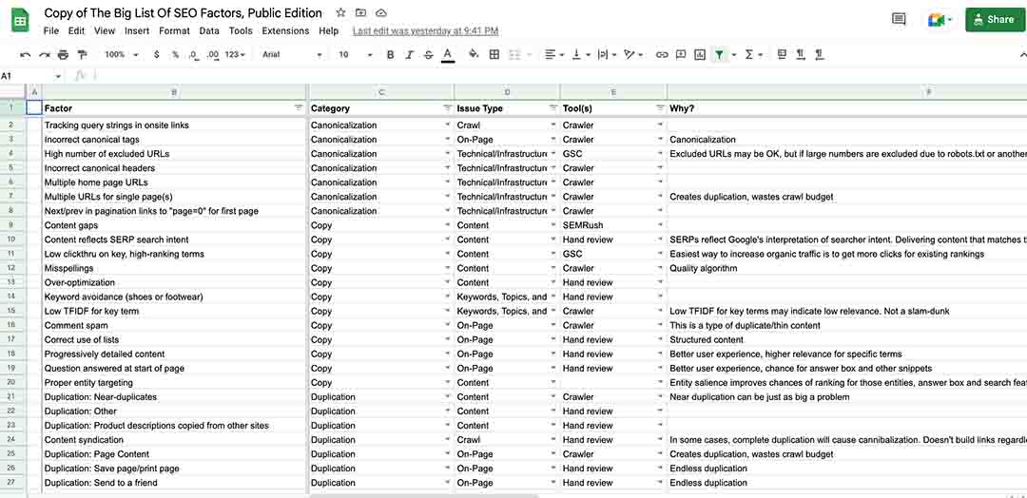The width and height of the screenshot is (1027, 498).
Task: Open the Tool(s) column filter
Action: click(660, 108)
